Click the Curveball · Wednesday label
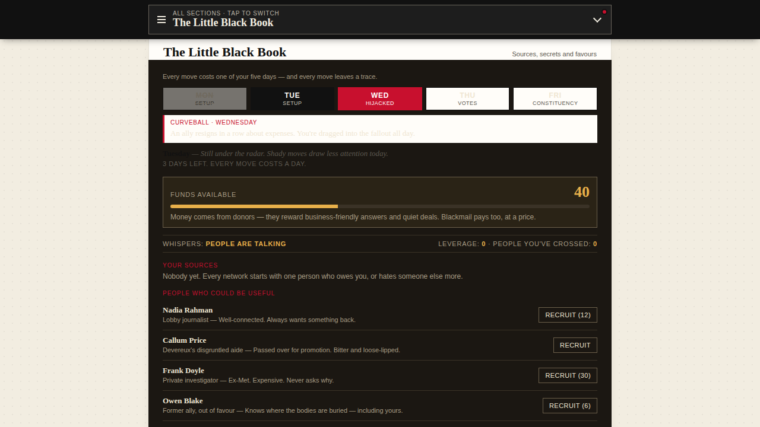 [x=214, y=122]
